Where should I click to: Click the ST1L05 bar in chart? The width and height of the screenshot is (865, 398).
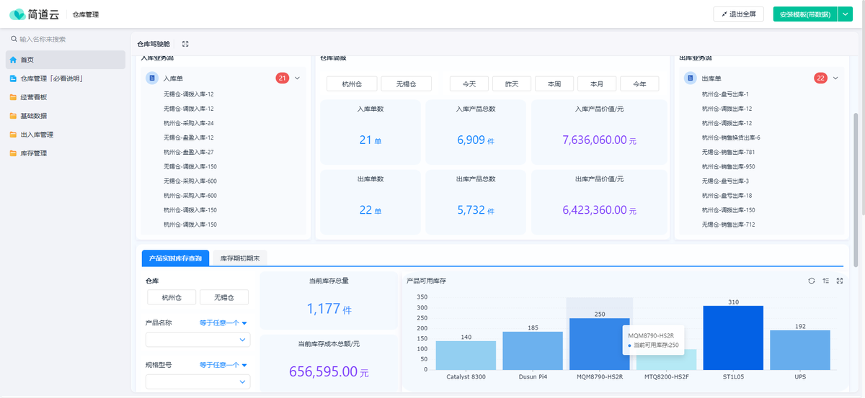pyautogui.click(x=732, y=337)
